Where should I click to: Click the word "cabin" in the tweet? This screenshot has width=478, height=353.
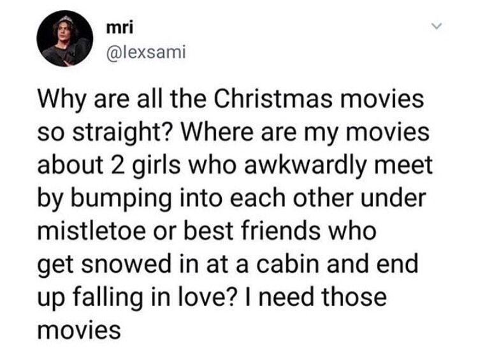pos(288,264)
